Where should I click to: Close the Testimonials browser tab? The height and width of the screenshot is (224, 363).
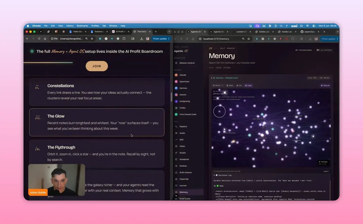(x=107, y=32)
